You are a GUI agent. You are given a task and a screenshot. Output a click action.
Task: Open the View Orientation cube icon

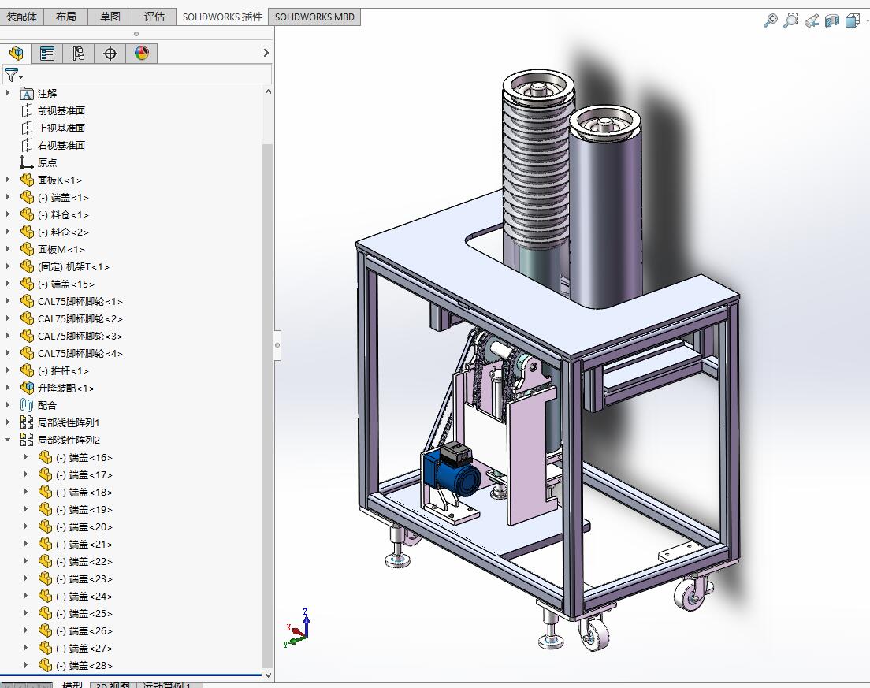pyautogui.click(x=852, y=20)
